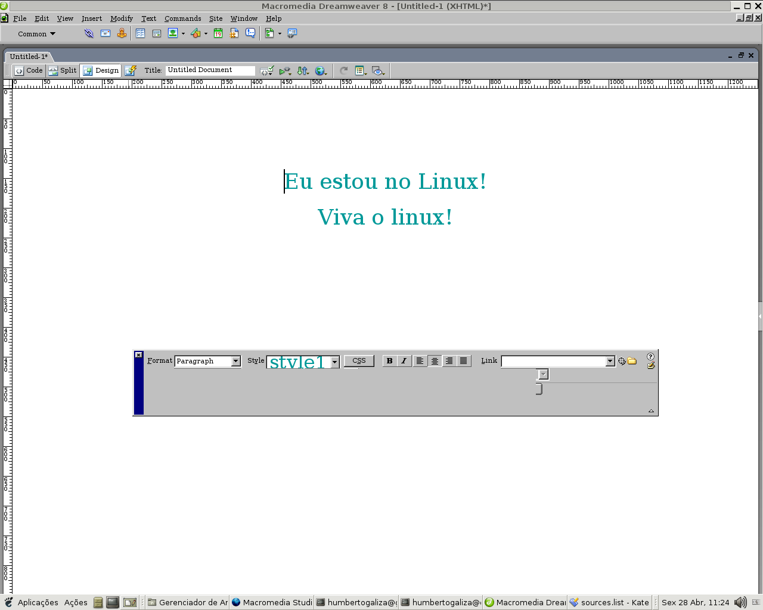Click the volume speaker icon in tray

(740, 602)
